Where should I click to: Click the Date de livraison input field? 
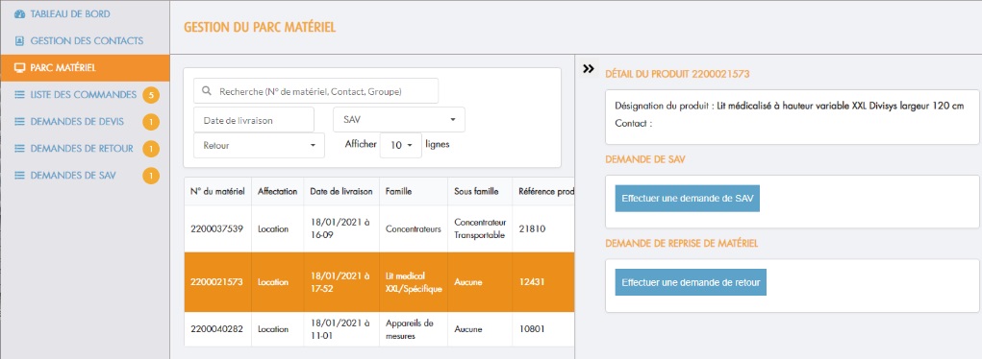click(x=254, y=120)
